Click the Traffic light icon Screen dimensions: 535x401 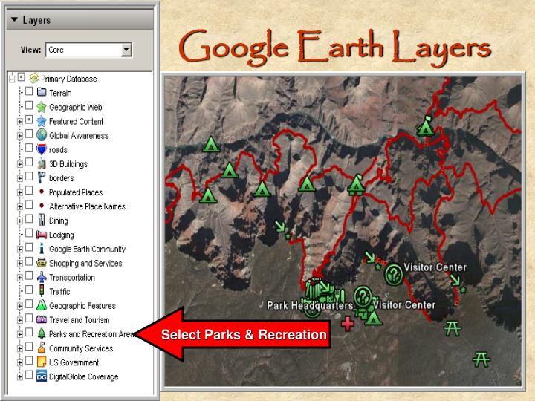click(x=42, y=291)
